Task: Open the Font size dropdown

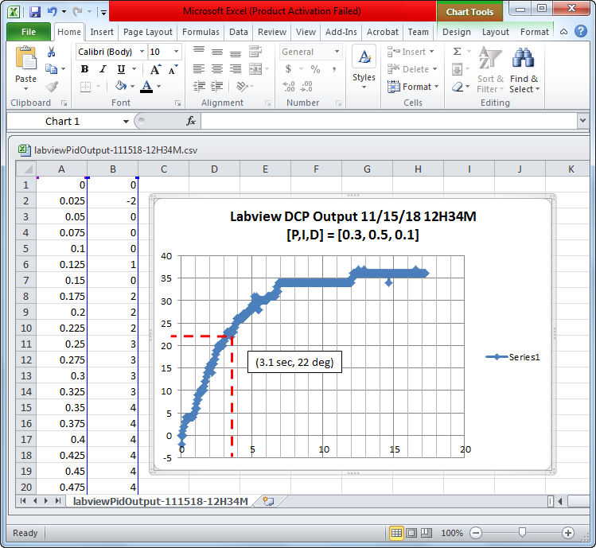Action: click(176, 52)
